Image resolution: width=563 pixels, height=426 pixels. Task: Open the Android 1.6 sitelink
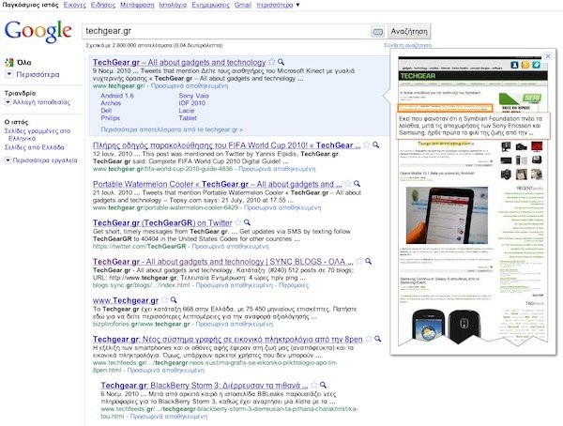pos(117,96)
